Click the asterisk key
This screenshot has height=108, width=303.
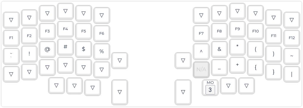(237, 47)
